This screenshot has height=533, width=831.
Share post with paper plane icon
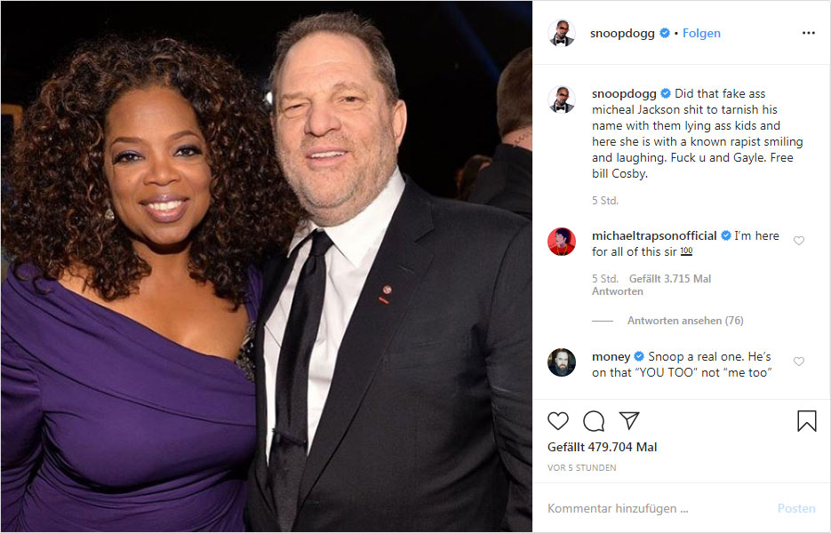(629, 421)
